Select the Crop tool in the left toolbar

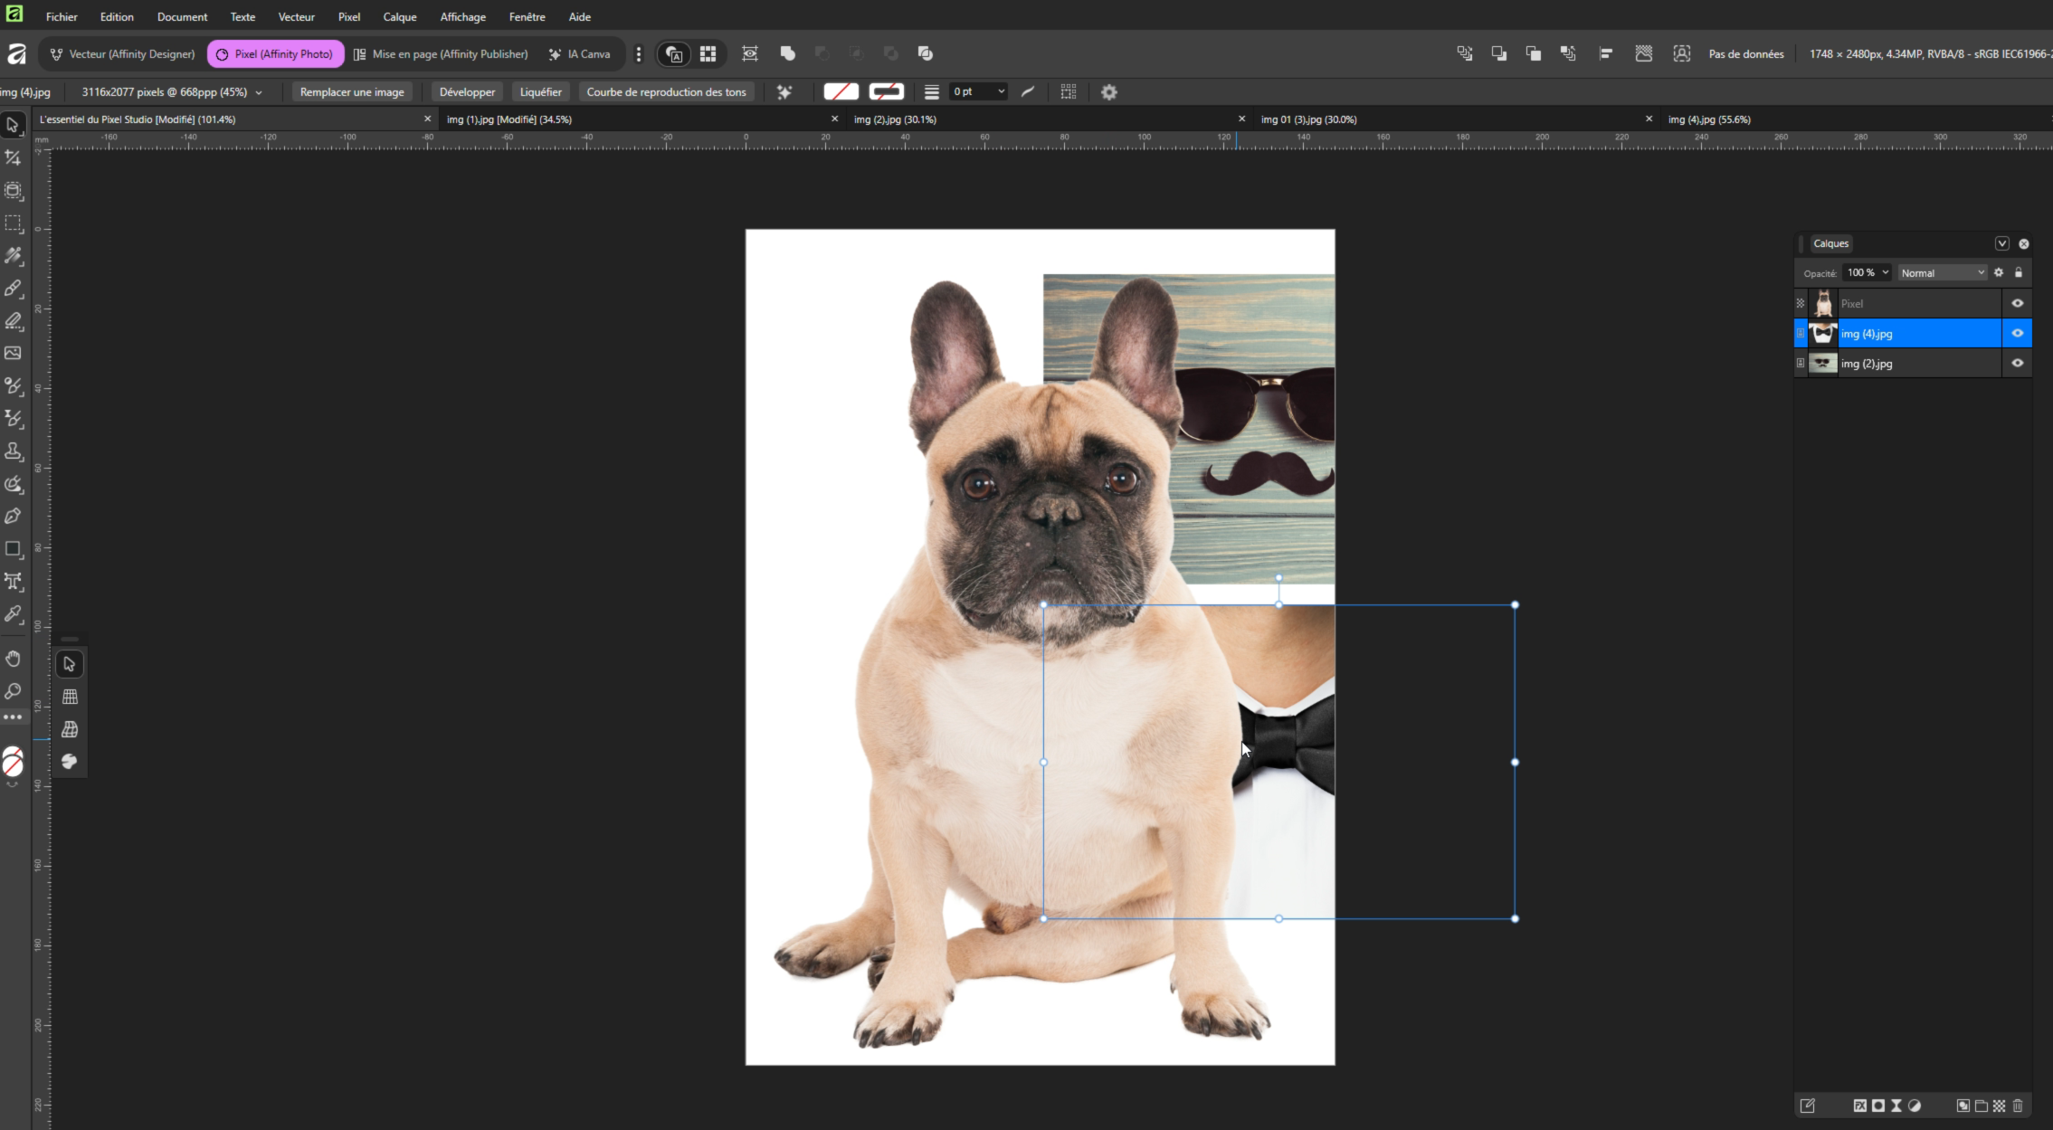point(13,158)
